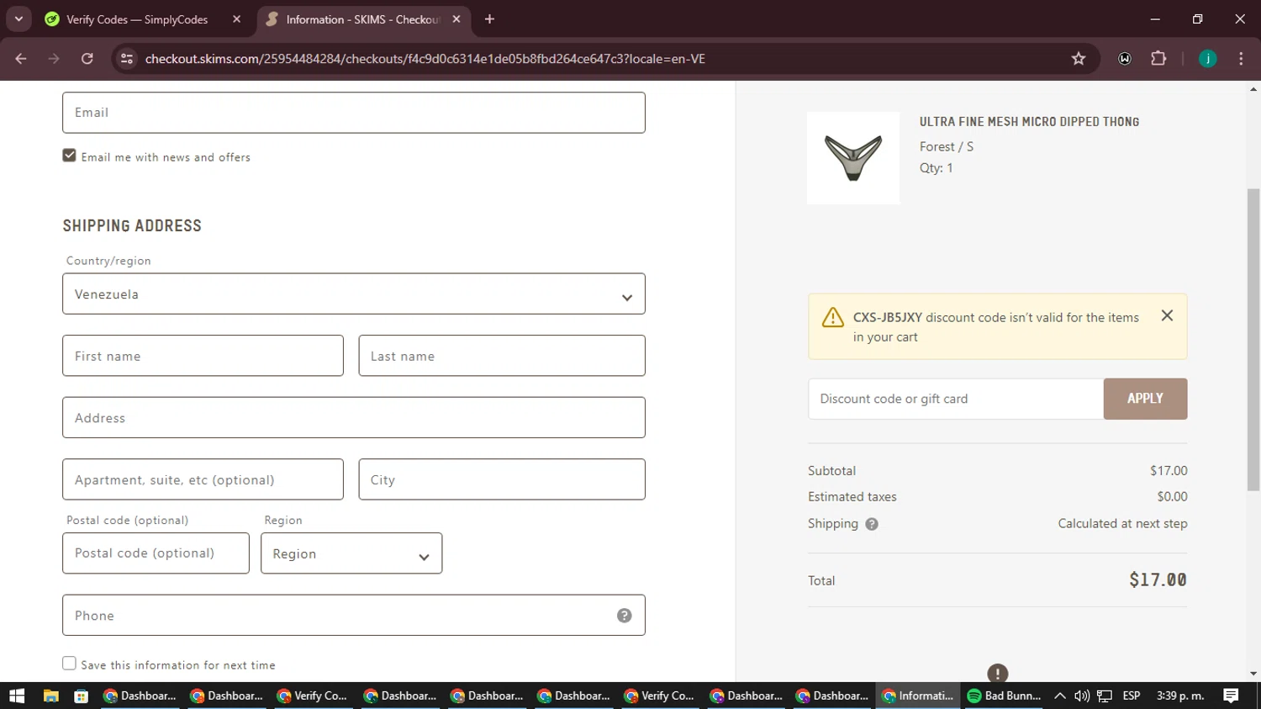1261x709 pixels.
Task: Open the Spotify Bad Bunn... taskbar item
Action: (1004, 696)
